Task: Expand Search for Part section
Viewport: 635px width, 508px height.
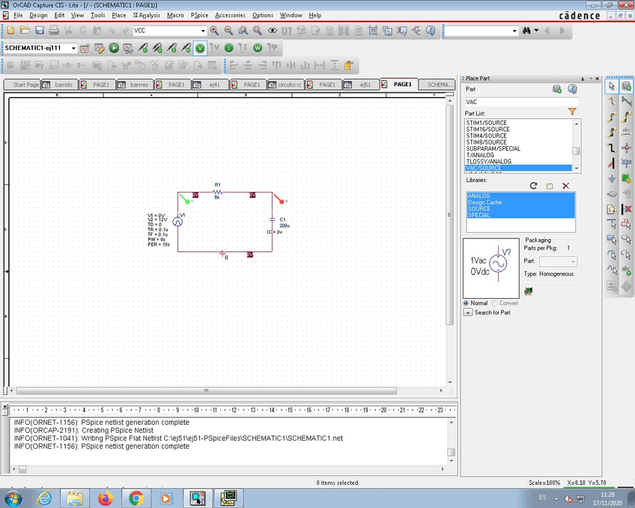Action: point(468,312)
